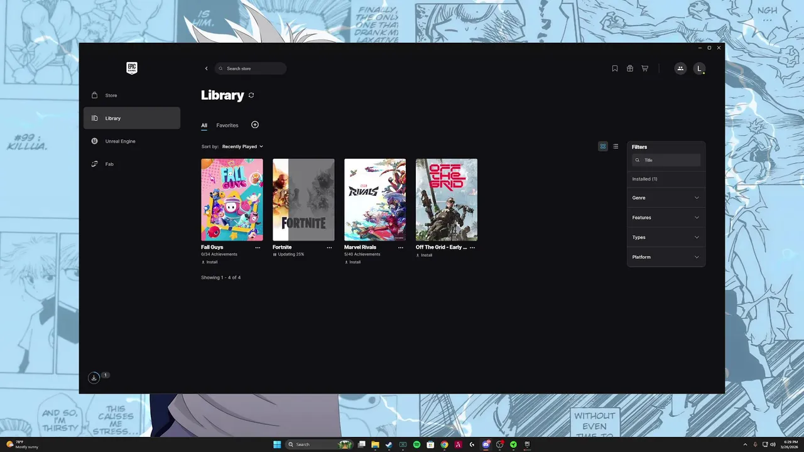Switch to list view
Viewport: 804px width, 452px height.
pos(616,146)
